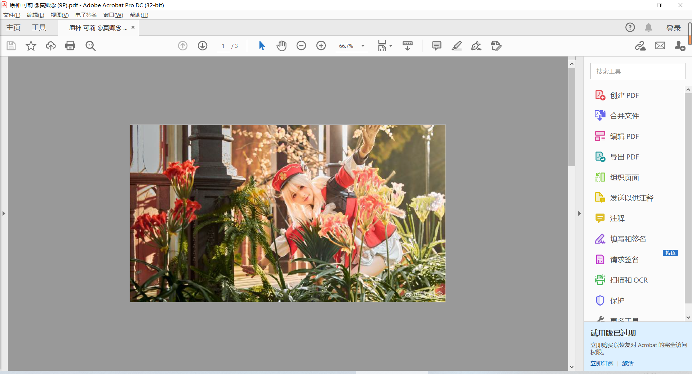Open the notifications bell
This screenshot has width=692, height=374.
(648, 27)
